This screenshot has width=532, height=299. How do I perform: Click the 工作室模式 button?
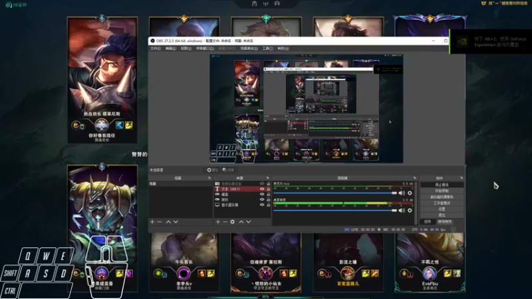pyautogui.click(x=442, y=203)
